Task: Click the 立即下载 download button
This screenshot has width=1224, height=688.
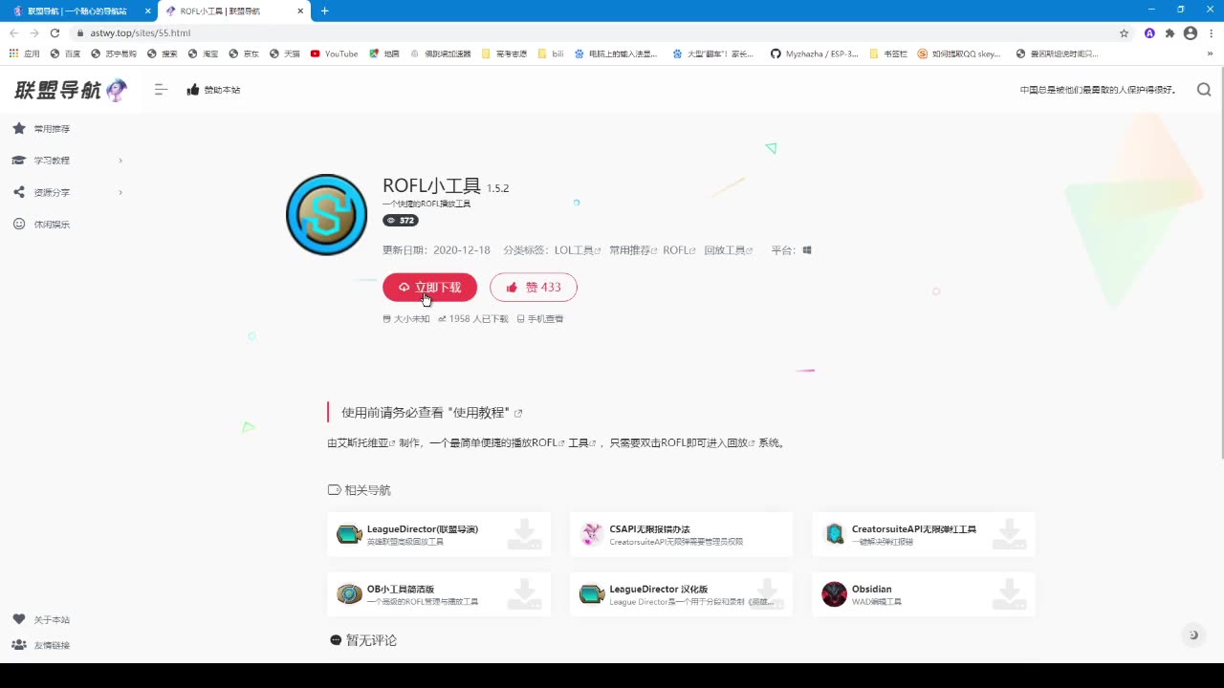Action: [429, 287]
